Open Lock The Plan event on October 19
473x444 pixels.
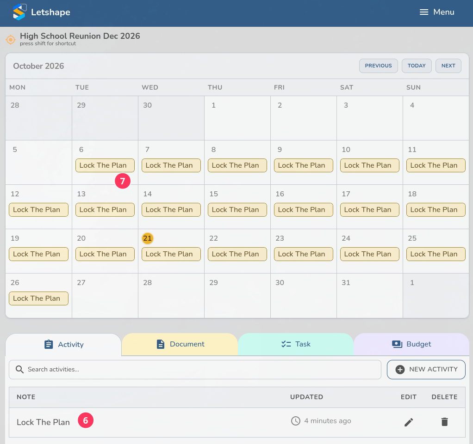(x=38, y=254)
